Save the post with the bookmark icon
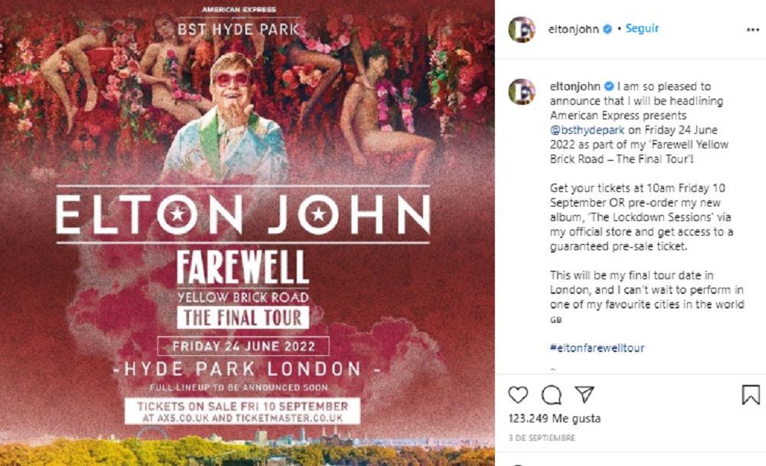 [x=751, y=394]
